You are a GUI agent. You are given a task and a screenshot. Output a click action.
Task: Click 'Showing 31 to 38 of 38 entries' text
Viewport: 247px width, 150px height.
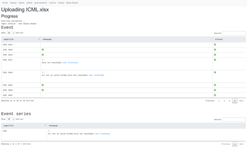(18, 101)
